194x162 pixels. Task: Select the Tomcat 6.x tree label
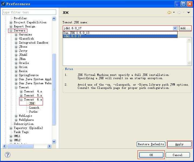(x=33, y=100)
